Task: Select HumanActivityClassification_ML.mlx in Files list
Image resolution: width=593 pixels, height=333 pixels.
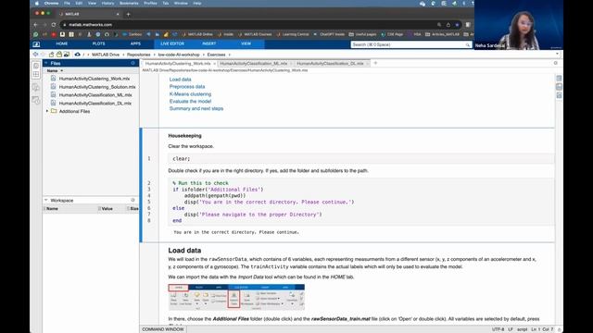Action: click(x=95, y=94)
